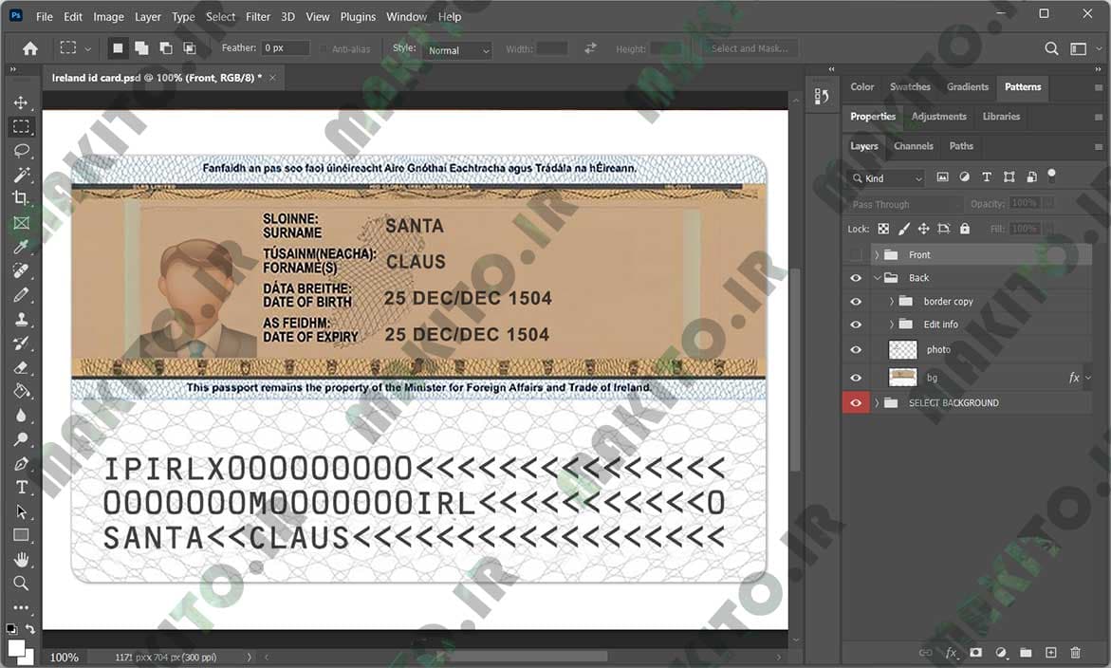1111x668 pixels.
Task: Open the Style dropdown set to Normal
Action: (x=457, y=50)
